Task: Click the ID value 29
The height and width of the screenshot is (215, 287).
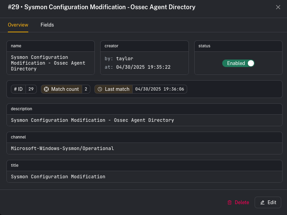Action: click(x=31, y=89)
